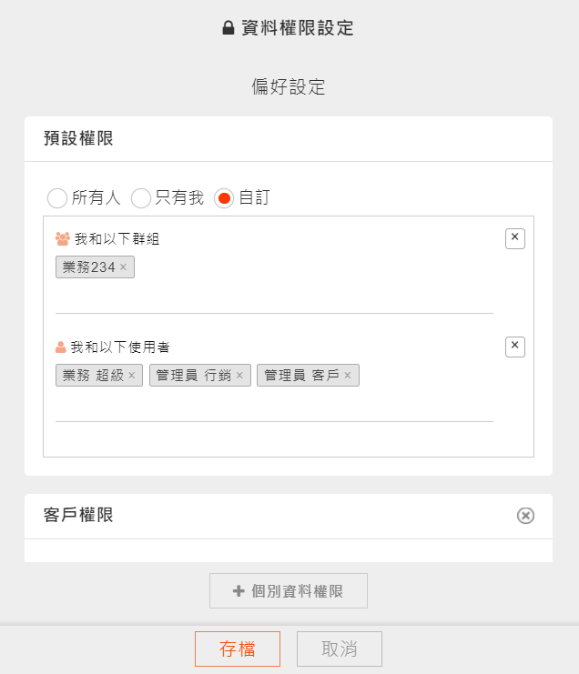Viewport: 579px width, 674px height.
Task: Remove the 業務 超級 user tag
Action: pyautogui.click(x=132, y=376)
